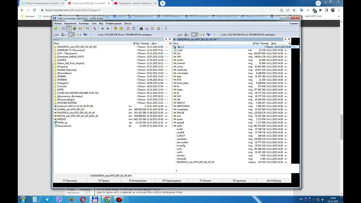Open the right panel directory history dropdown
The width and height of the screenshot is (361, 203).
(x=289, y=39)
